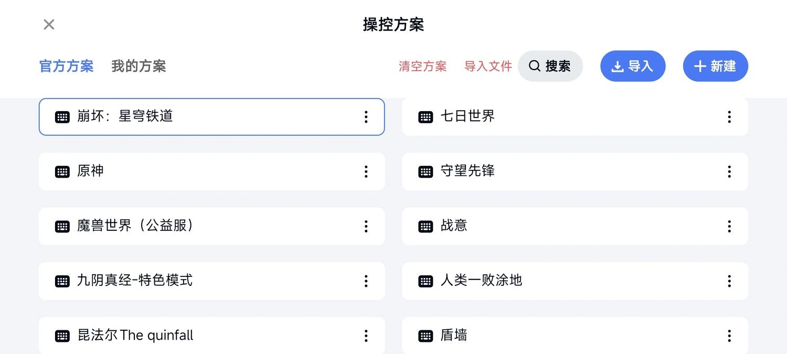Click the blue 导入 button
The width and height of the screenshot is (787, 354).
pos(633,66)
